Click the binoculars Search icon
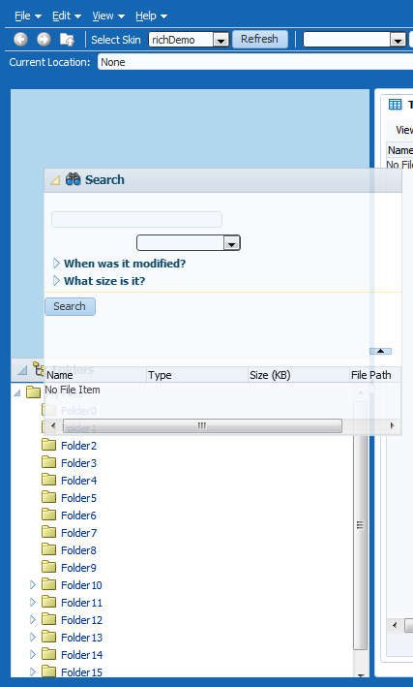 click(74, 179)
